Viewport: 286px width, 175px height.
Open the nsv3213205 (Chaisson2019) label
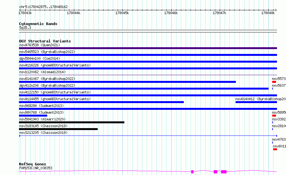coord(43,133)
